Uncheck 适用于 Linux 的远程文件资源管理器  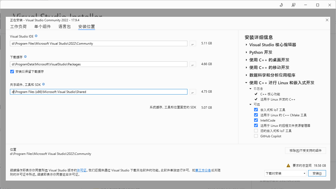256,125
